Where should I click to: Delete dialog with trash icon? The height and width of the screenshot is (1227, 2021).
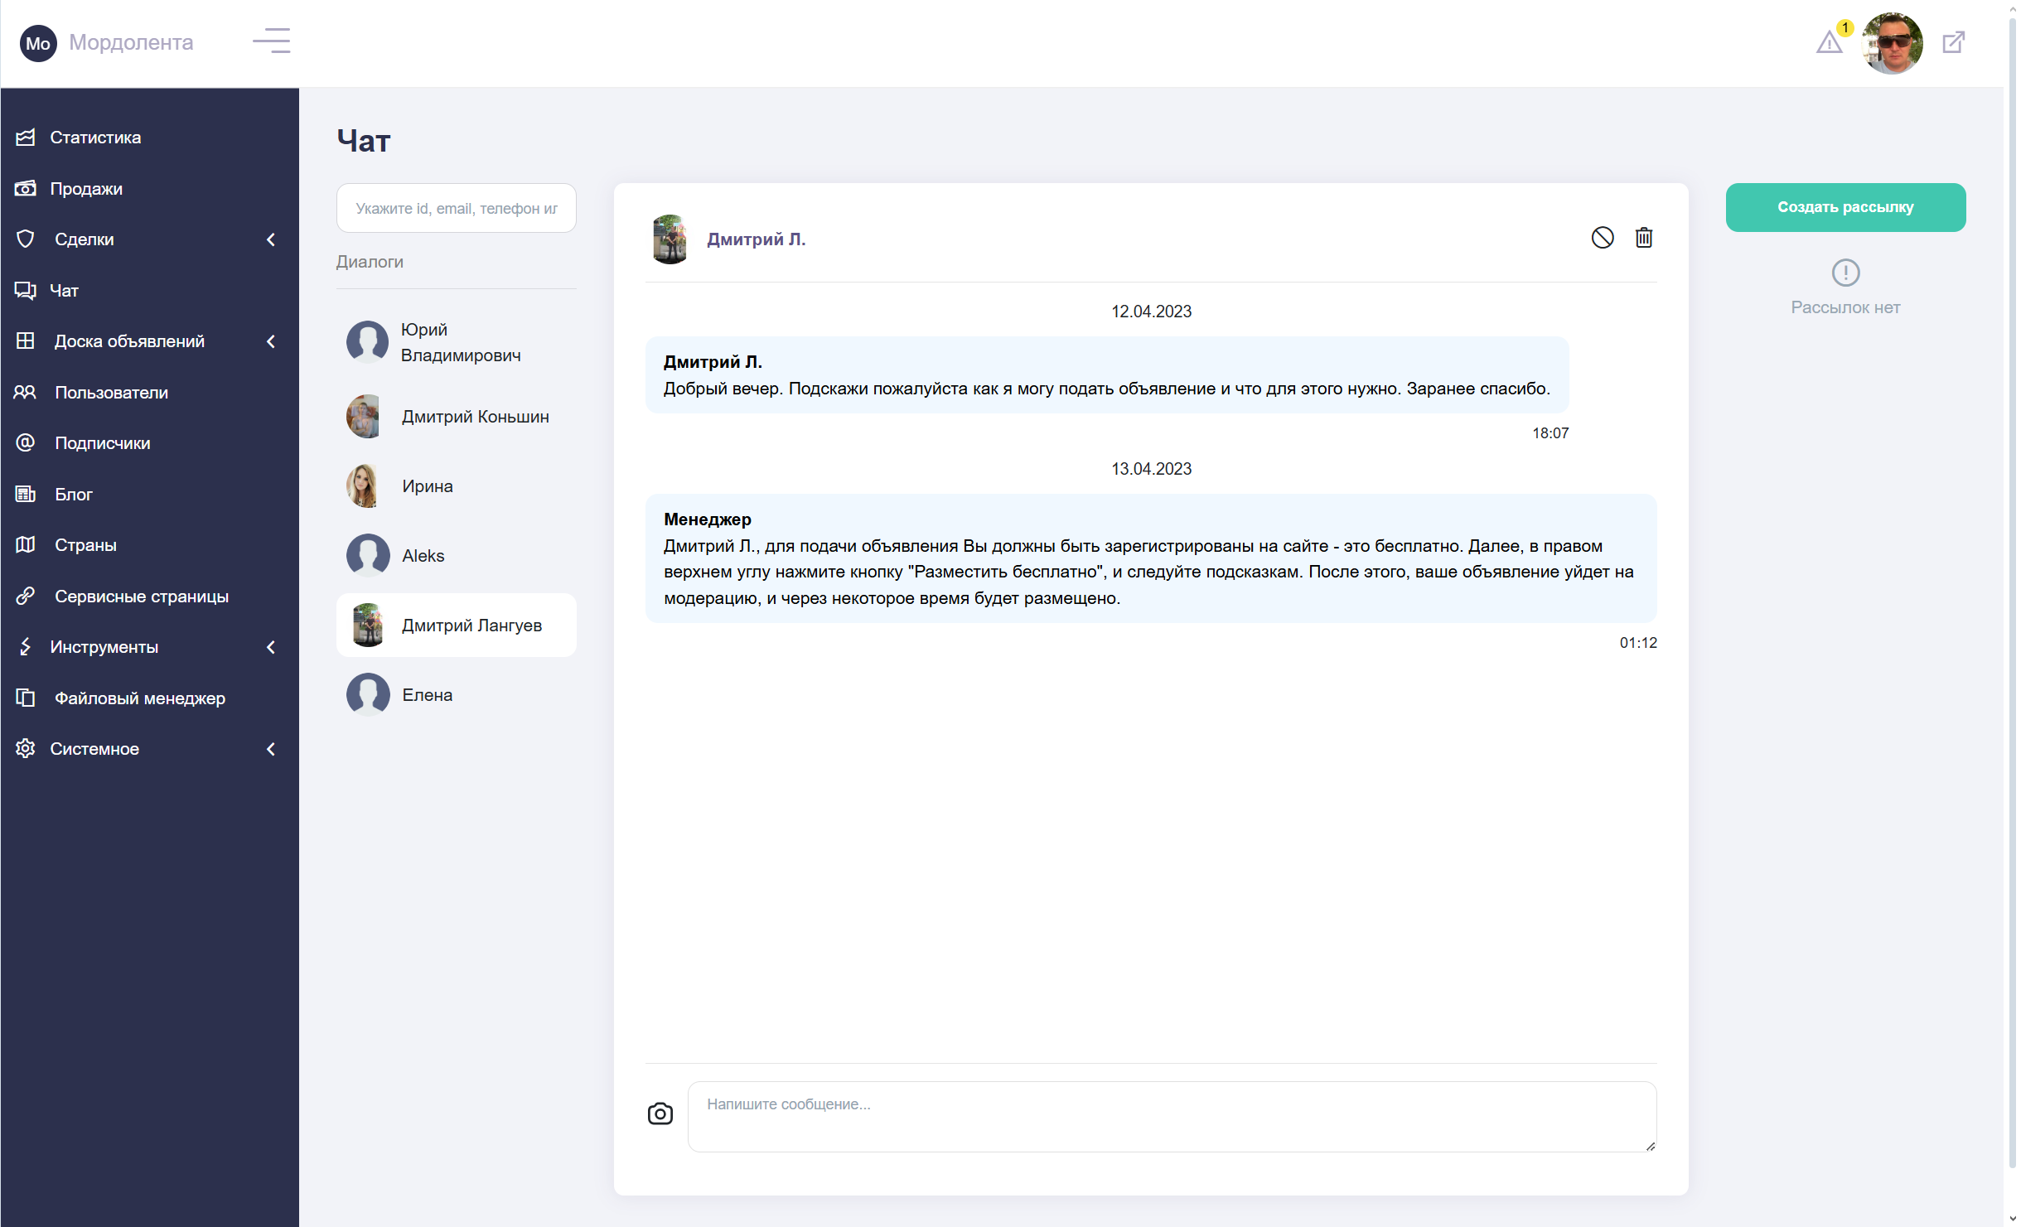coord(1643,238)
